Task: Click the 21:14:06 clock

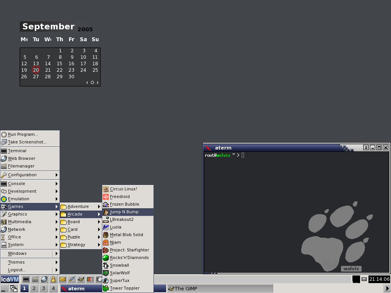Action: (379, 279)
